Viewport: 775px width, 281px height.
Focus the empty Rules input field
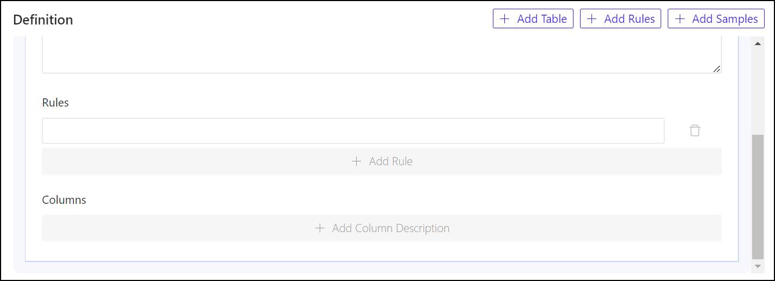coord(353,131)
